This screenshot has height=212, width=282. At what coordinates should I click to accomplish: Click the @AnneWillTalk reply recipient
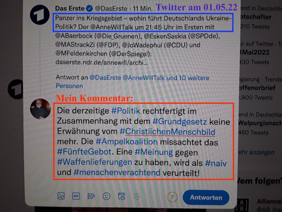[143, 78]
